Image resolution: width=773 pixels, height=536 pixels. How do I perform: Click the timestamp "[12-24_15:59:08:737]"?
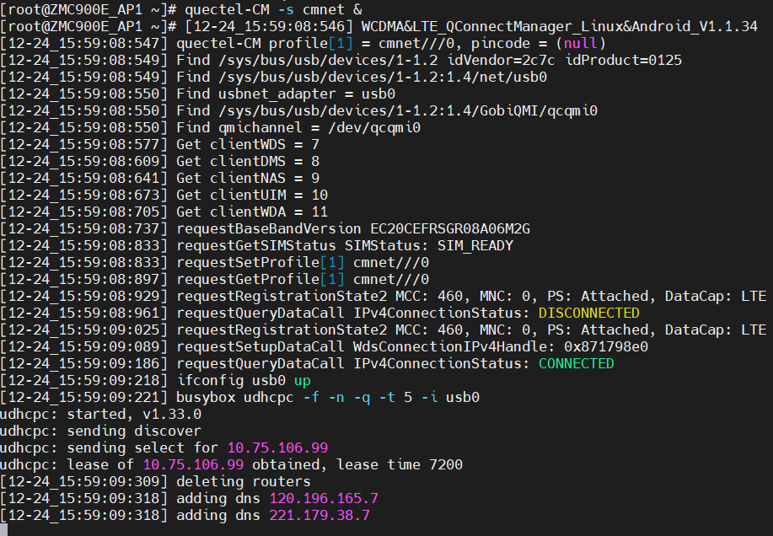tap(83, 228)
